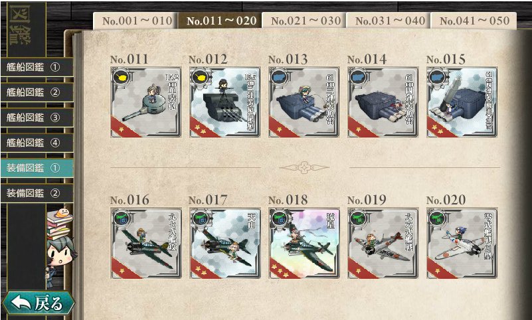Open the No.041～050 tab
Screen dimensions: 532x320
pyautogui.click(x=474, y=21)
